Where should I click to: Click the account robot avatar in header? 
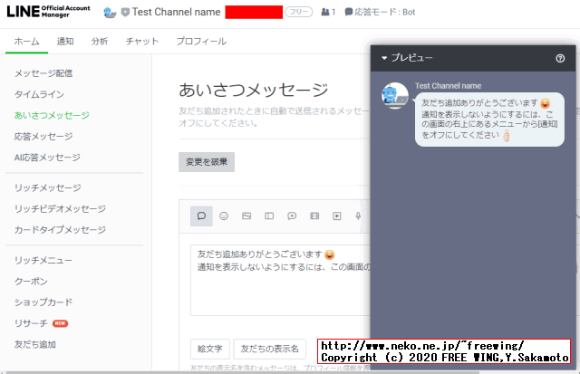click(x=110, y=12)
